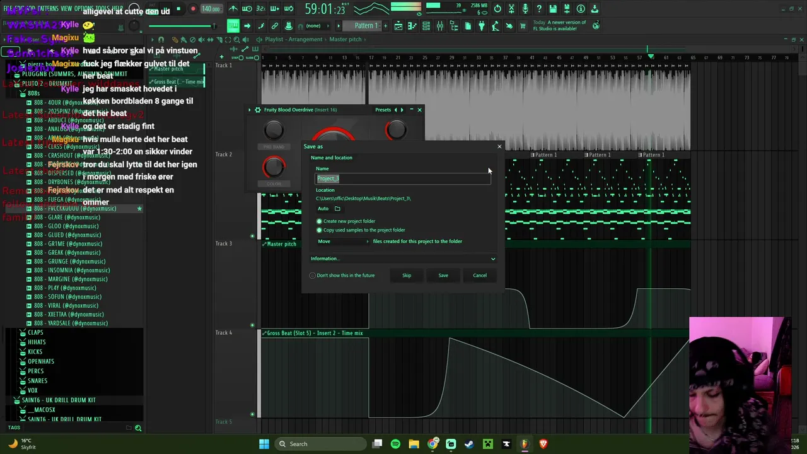Click the undo history icon

pos(497,9)
